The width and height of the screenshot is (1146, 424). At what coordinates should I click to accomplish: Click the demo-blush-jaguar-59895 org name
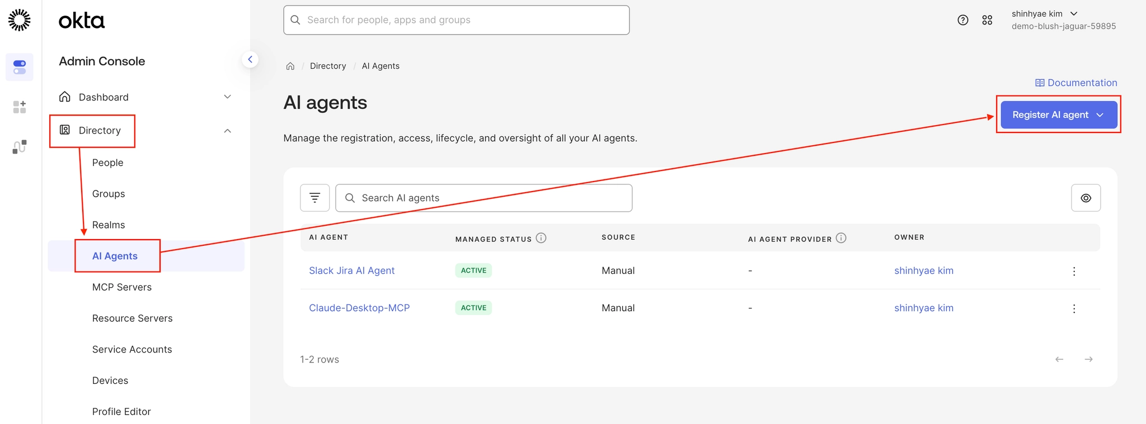pyautogui.click(x=1064, y=26)
